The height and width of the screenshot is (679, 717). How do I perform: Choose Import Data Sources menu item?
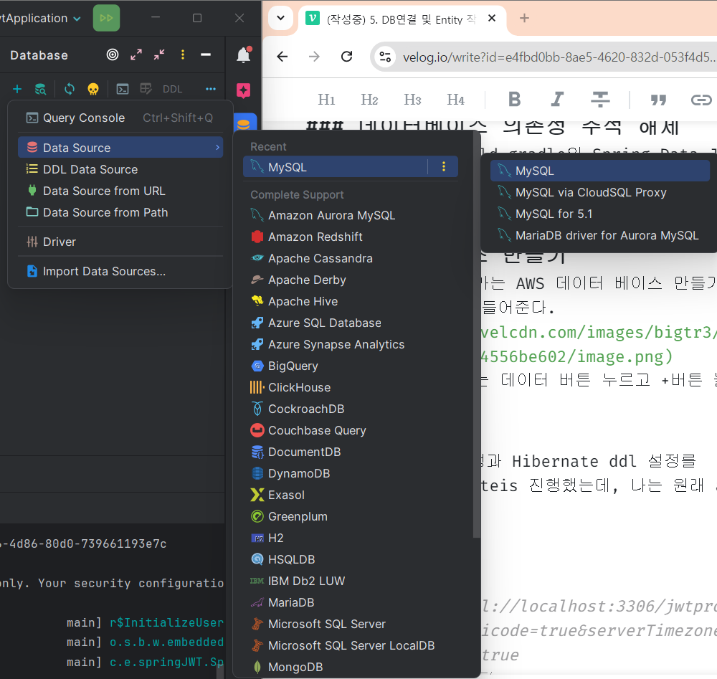(x=120, y=271)
